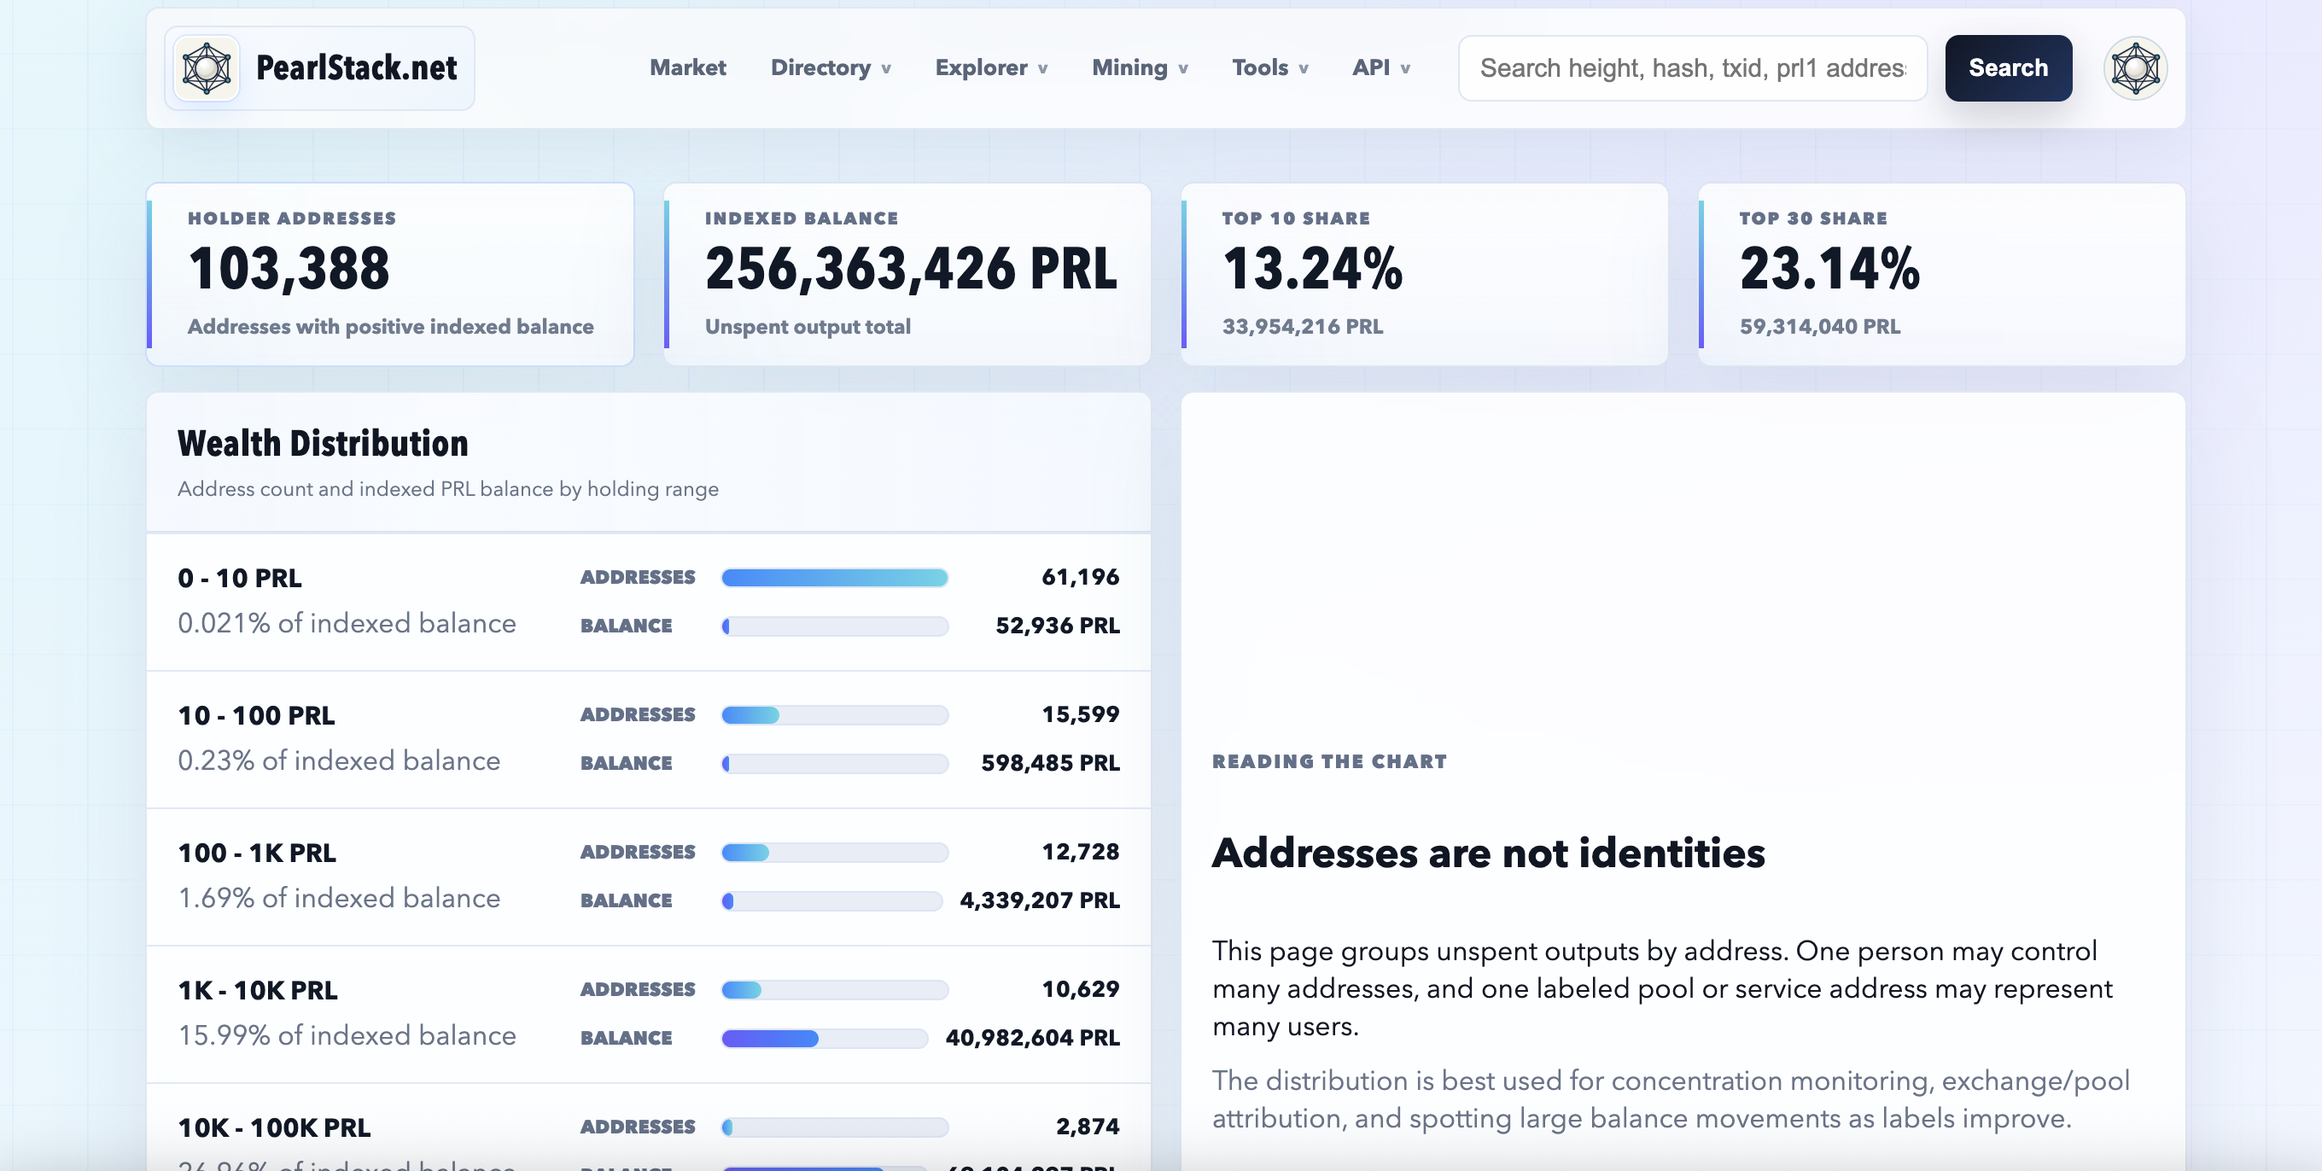This screenshot has height=1171, width=2322.
Task: Select the '10K - 100K PRL' range label
Action: 274,1127
